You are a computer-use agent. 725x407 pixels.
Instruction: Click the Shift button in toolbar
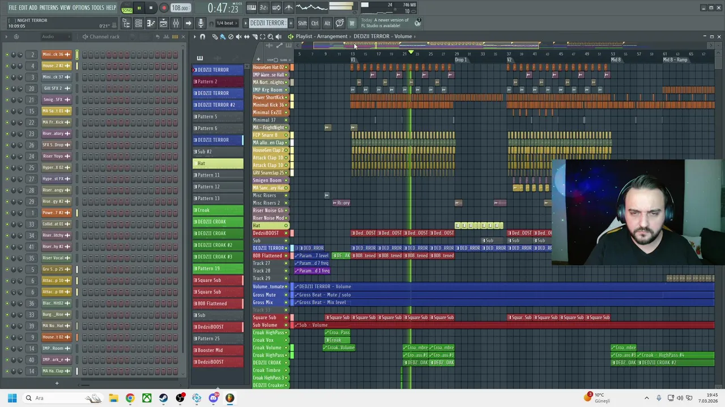pyautogui.click(x=302, y=23)
